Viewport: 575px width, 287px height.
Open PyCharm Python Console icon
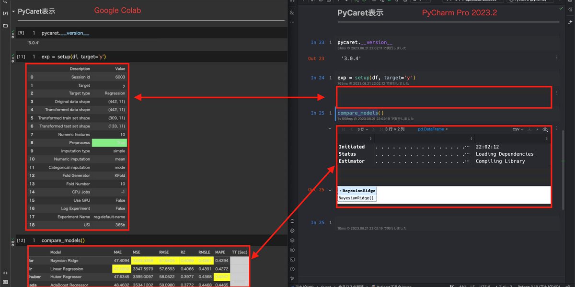pyautogui.click(x=292, y=230)
